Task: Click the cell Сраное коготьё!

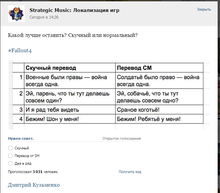Action: pos(159,110)
